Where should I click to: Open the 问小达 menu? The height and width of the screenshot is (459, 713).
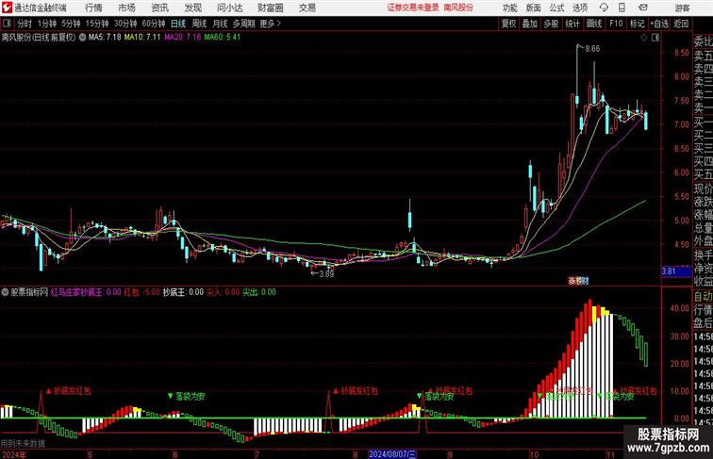(x=229, y=8)
